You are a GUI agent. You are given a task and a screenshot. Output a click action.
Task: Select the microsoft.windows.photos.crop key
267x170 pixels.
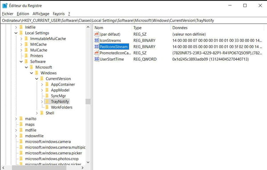(x=52, y=158)
